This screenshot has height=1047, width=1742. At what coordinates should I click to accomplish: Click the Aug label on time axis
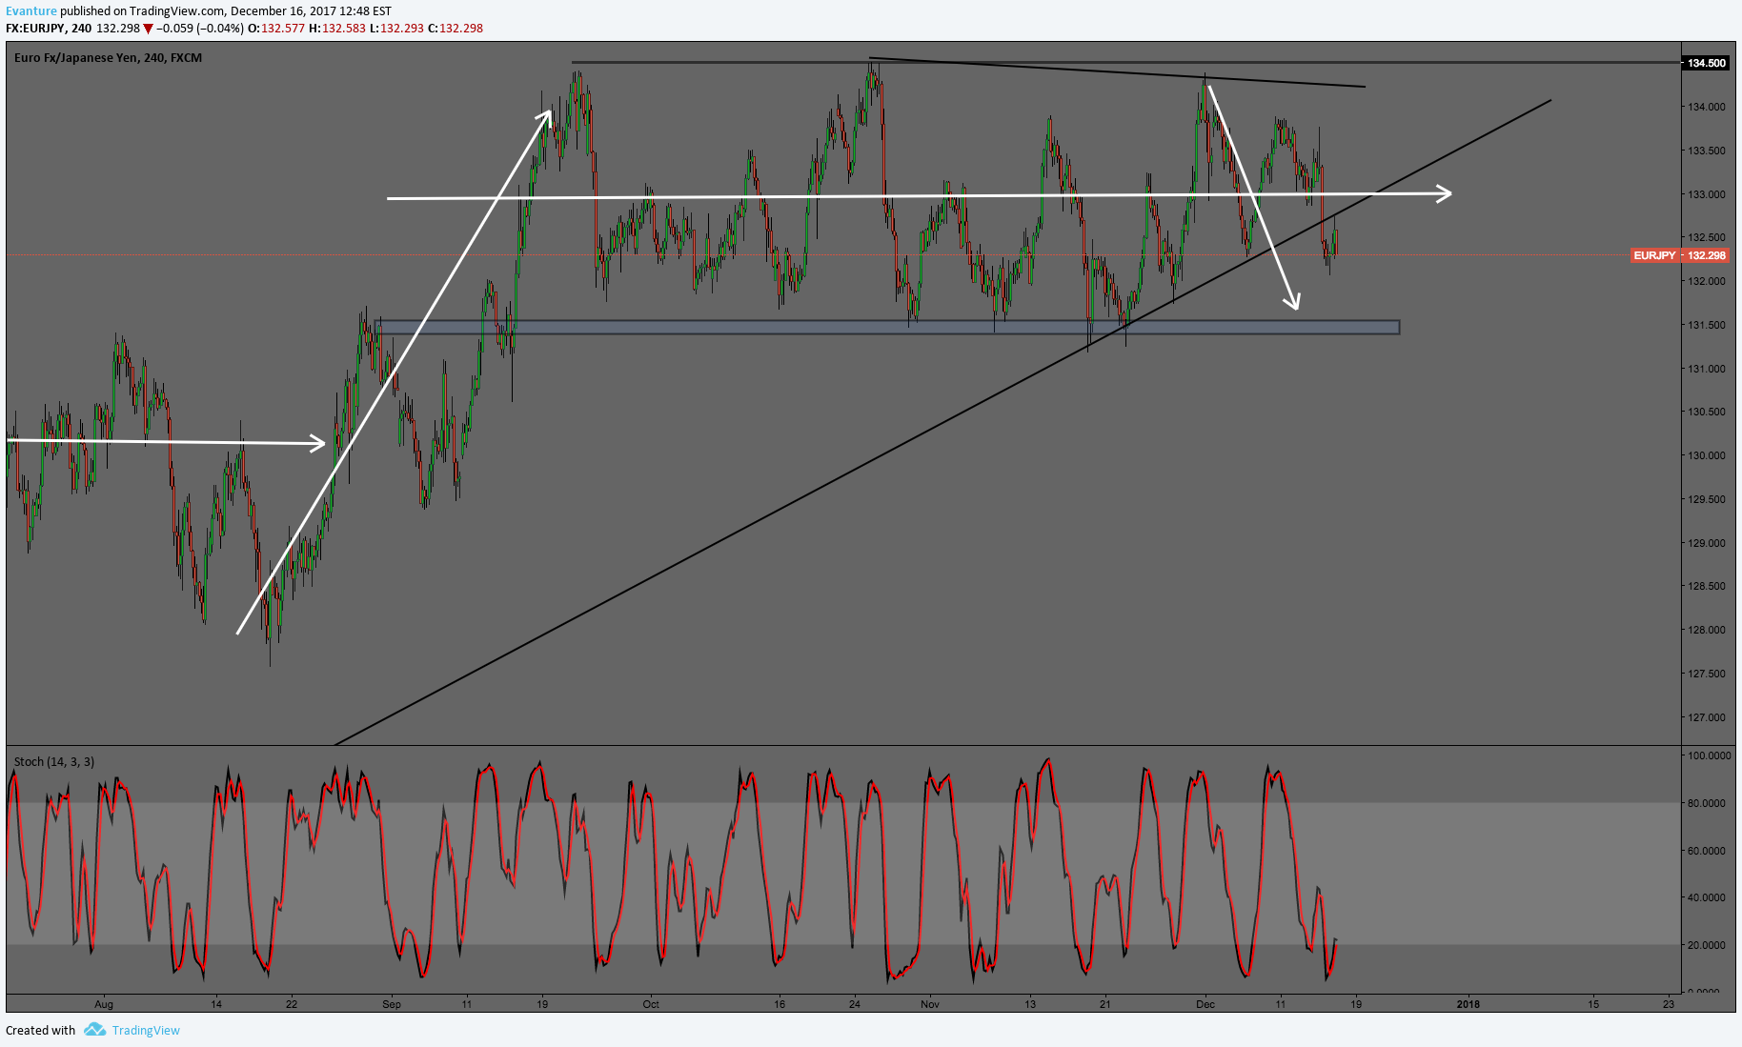[104, 1004]
